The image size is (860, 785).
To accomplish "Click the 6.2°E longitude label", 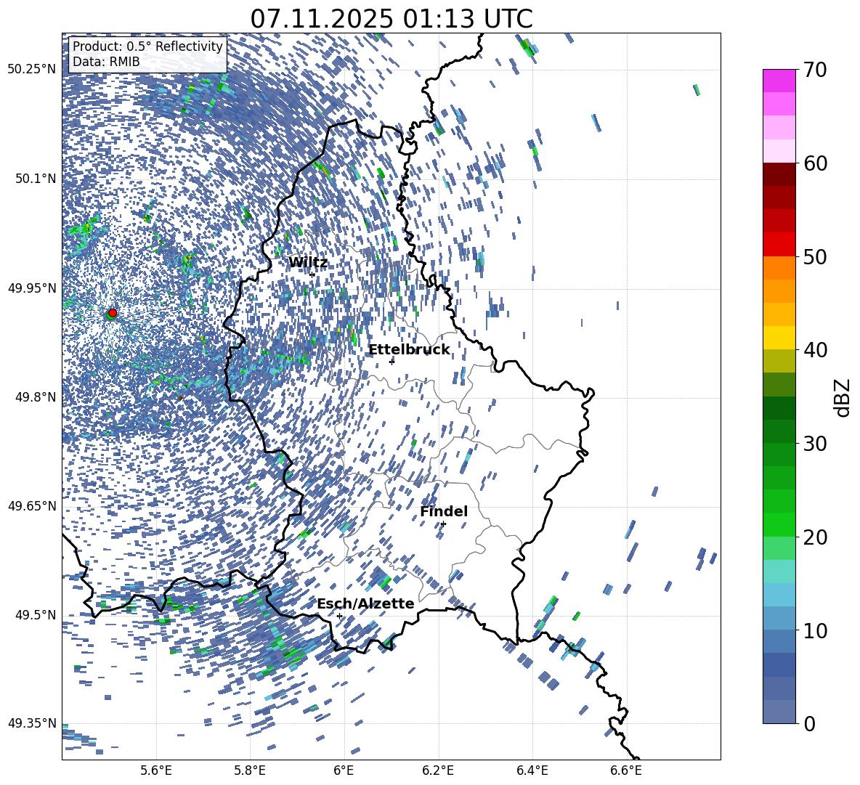I will click(x=438, y=771).
